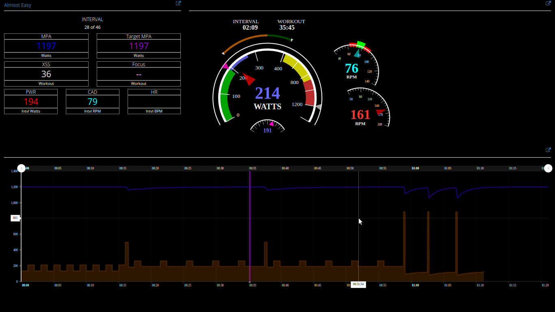Viewport: 555px width, 312px height.
Task: Click the 00:35 label on the top time ruler
Action: coord(253,168)
